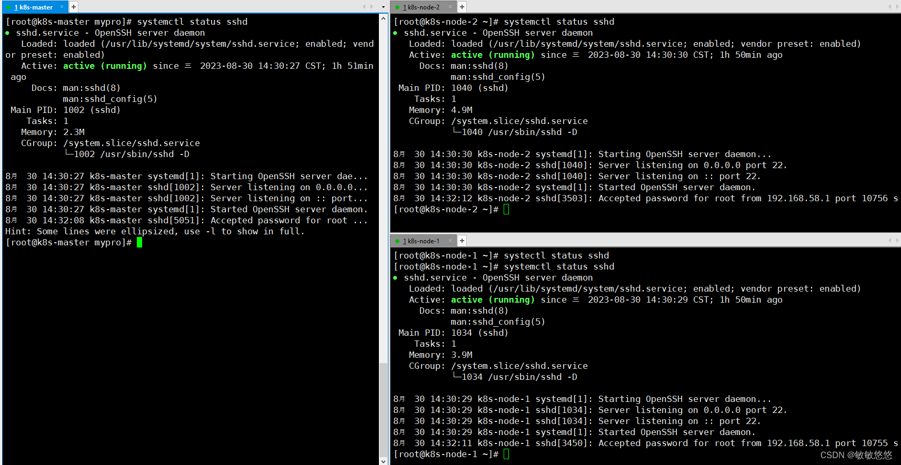Close the k8s-node-1 tab with its X
Image resolution: width=901 pixels, height=465 pixels.
point(450,241)
